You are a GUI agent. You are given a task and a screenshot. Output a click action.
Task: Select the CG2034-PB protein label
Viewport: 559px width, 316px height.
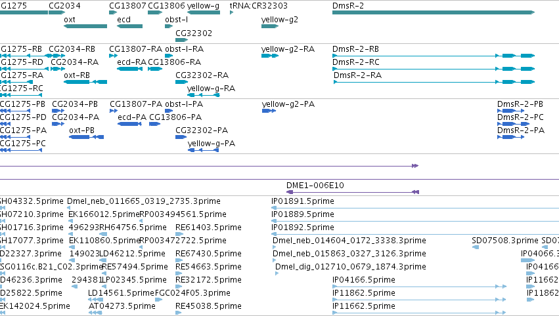[x=75, y=104]
